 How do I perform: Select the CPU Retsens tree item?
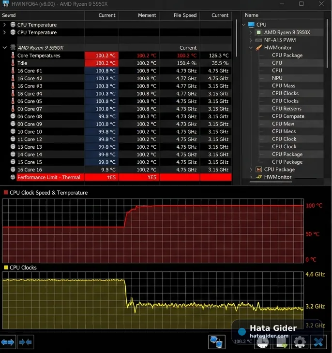point(287,109)
